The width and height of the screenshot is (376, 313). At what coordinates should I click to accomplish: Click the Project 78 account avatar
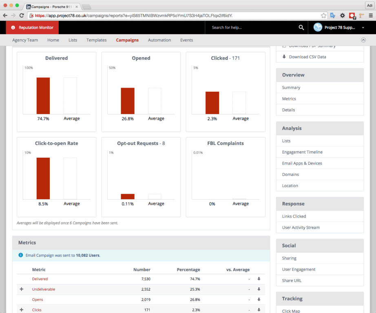(318, 27)
